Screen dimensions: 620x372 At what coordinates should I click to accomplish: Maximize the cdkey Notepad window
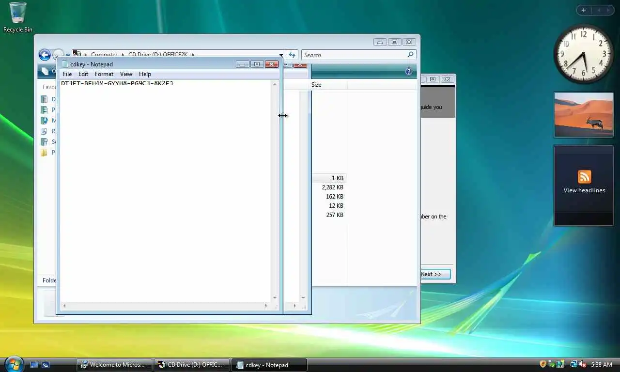click(x=257, y=64)
